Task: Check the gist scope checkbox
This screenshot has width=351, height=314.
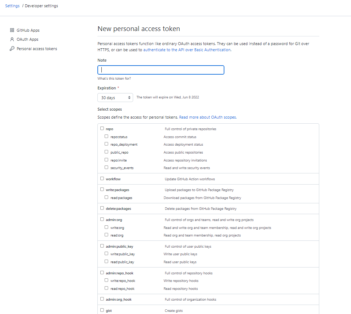Action: coord(102,310)
